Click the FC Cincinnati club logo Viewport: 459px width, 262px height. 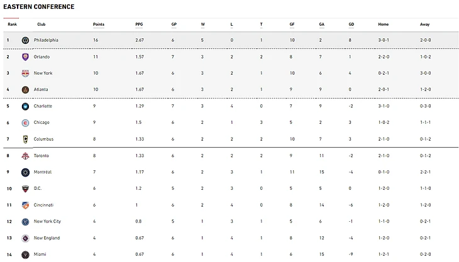tap(25, 205)
